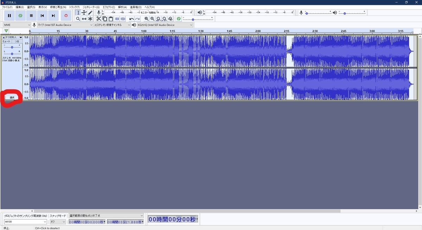The height and width of the screenshot is (230, 422).
Task: Open the トラック(T) menu
Action: coord(74,7)
